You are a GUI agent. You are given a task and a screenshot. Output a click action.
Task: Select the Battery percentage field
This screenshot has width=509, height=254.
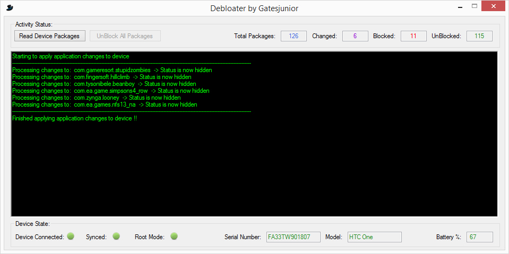pyautogui.click(x=479, y=237)
